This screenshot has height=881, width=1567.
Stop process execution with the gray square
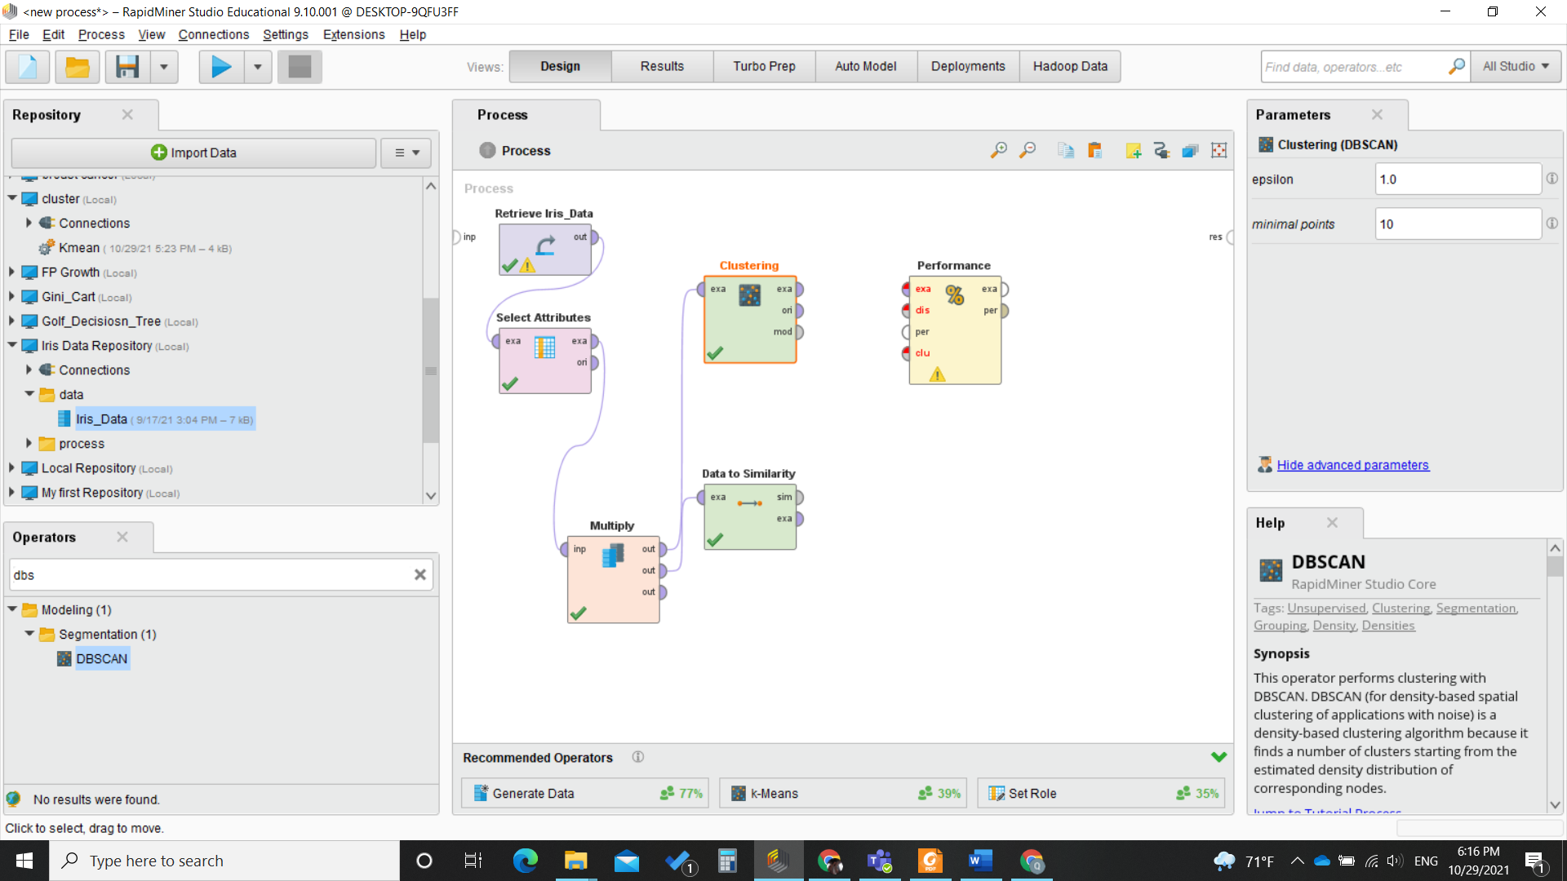tap(300, 66)
